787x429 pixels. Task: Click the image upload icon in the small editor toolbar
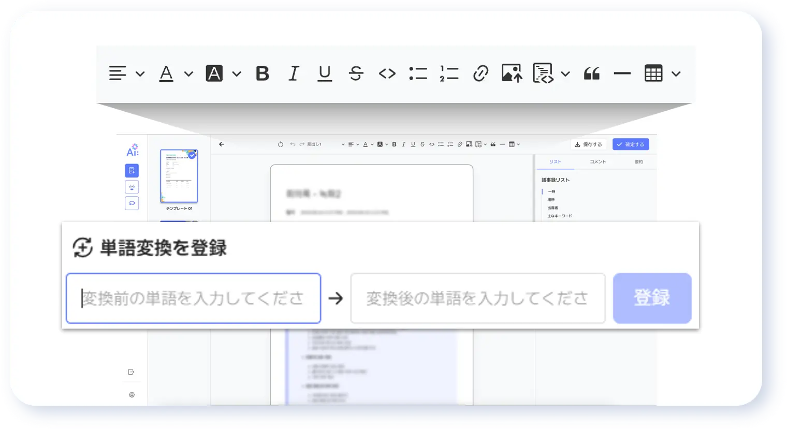469,144
